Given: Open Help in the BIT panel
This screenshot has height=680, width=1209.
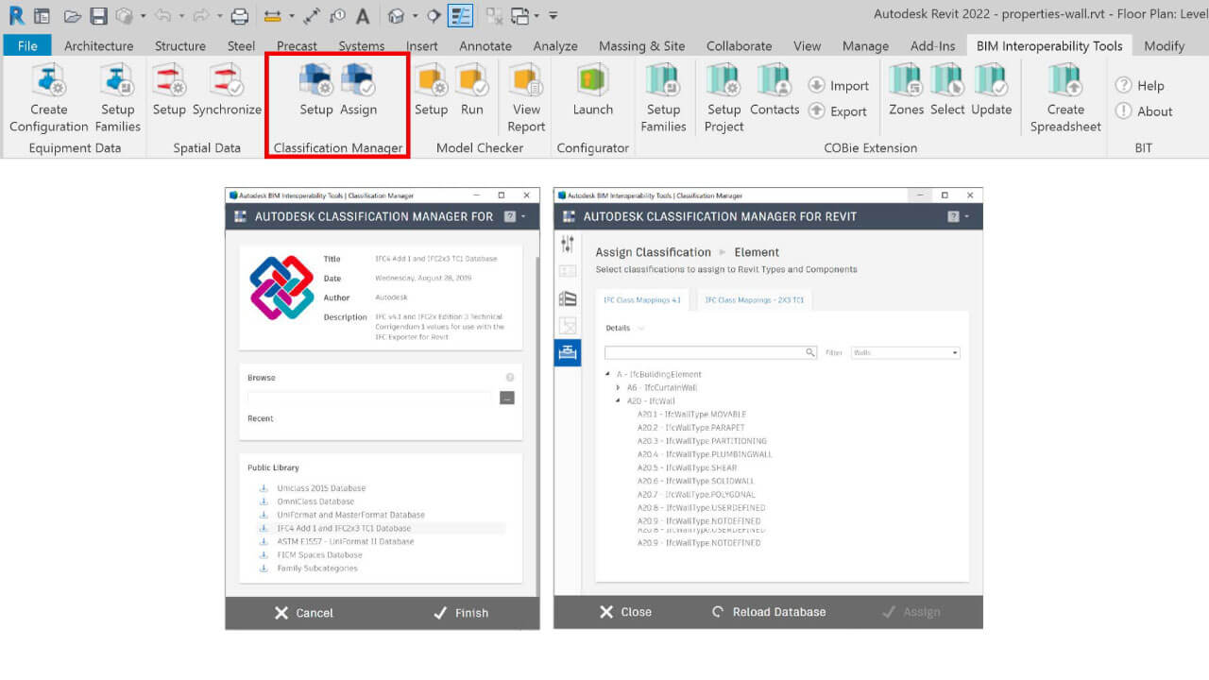Looking at the screenshot, I should point(1140,86).
